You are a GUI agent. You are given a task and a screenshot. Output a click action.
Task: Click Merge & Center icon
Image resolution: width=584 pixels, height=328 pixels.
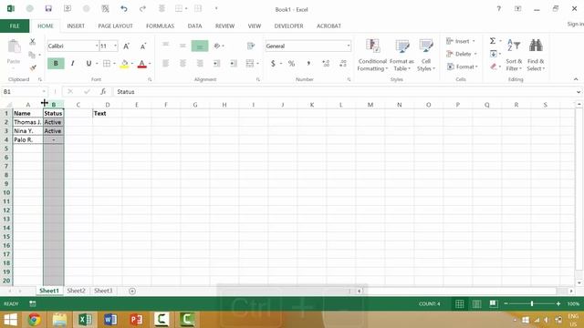(250, 64)
